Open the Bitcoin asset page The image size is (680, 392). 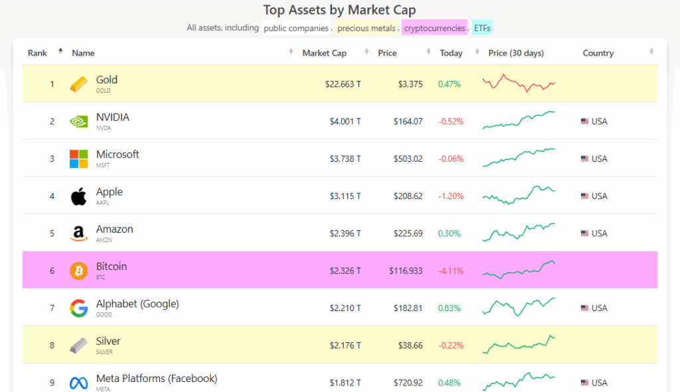(112, 267)
